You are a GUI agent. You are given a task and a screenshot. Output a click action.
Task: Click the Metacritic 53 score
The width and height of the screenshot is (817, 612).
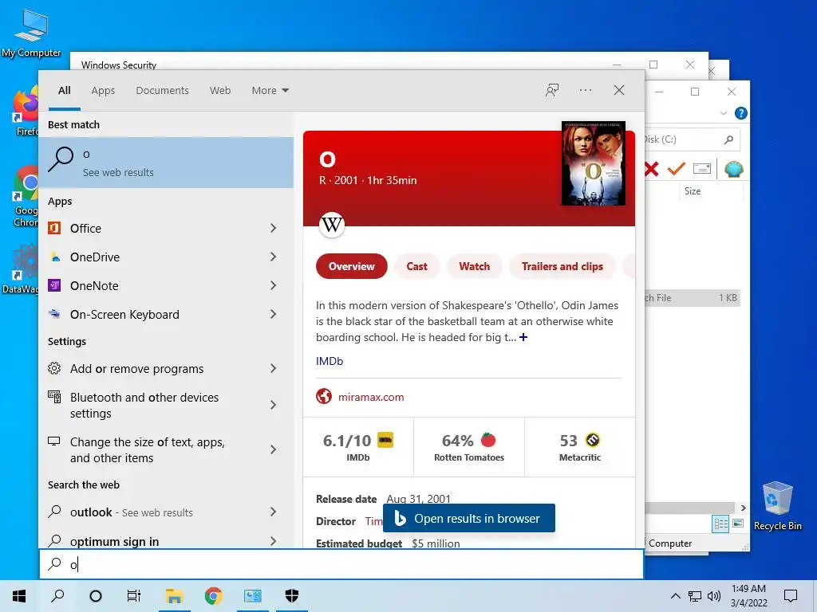(x=580, y=446)
